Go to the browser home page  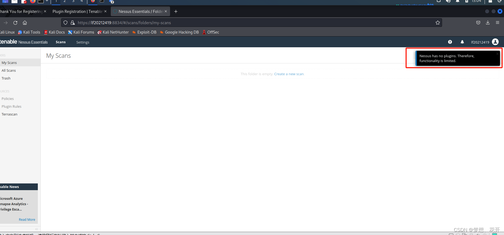coord(25,23)
